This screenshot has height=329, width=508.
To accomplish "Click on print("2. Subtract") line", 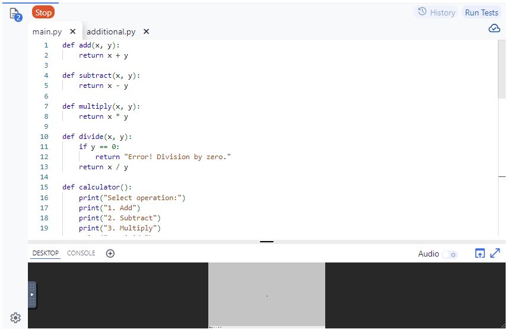I will (x=119, y=218).
